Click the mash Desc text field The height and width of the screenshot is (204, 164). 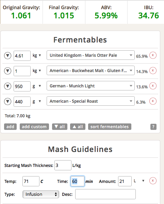(105, 194)
